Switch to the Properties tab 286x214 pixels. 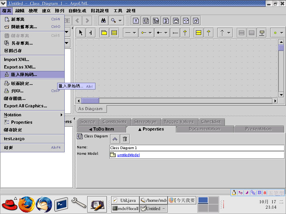coord(151,129)
